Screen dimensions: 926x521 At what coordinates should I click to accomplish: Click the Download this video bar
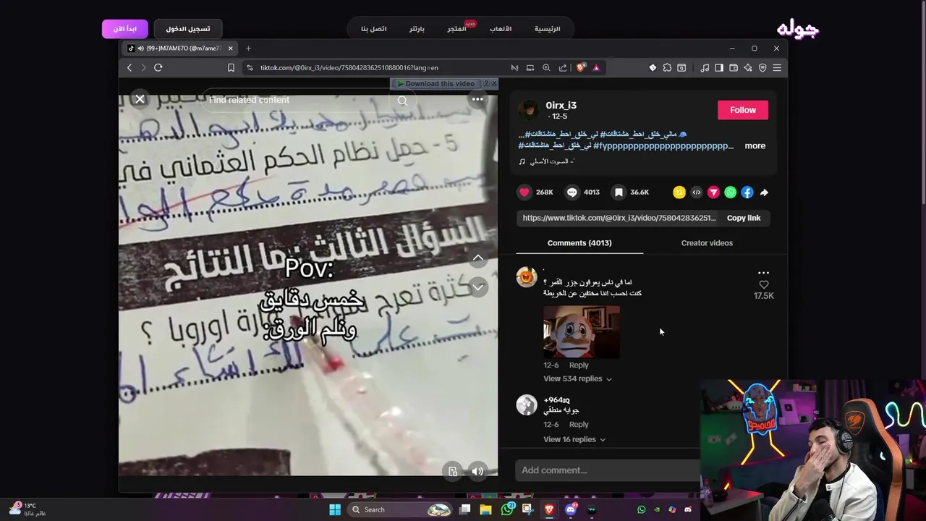[439, 83]
